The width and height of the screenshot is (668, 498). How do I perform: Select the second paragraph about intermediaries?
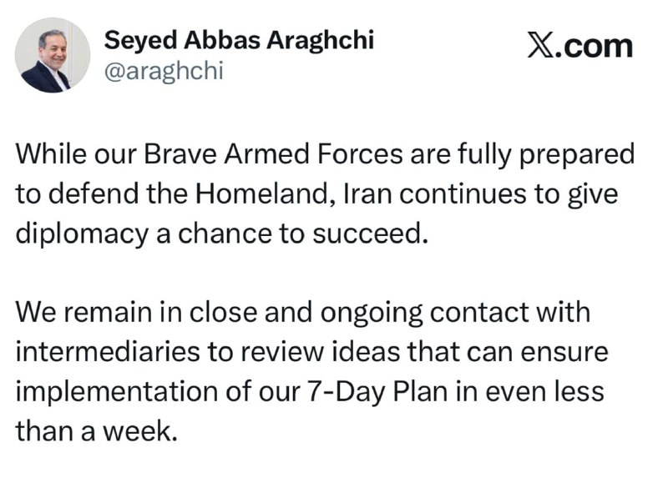(x=311, y=371)
